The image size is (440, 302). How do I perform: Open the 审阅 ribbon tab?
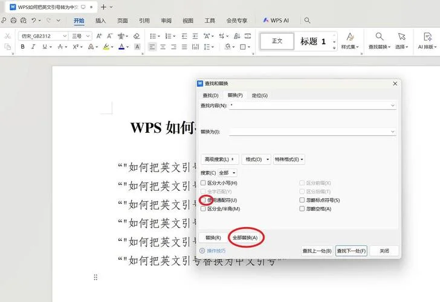click(166, 21)
